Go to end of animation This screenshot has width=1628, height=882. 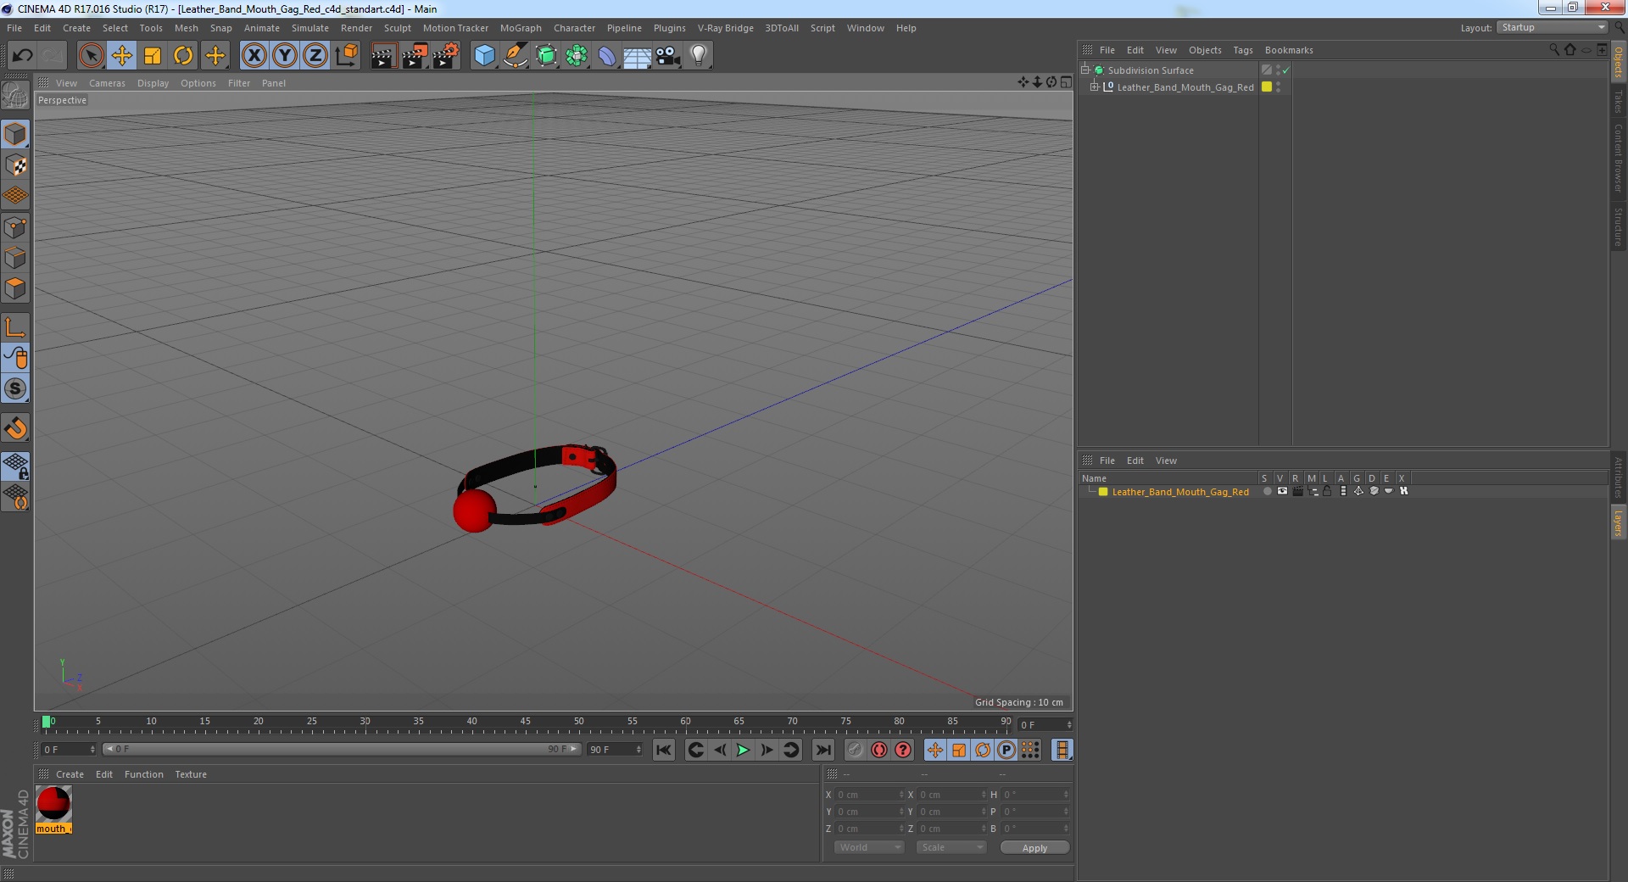tap(822, 750)
